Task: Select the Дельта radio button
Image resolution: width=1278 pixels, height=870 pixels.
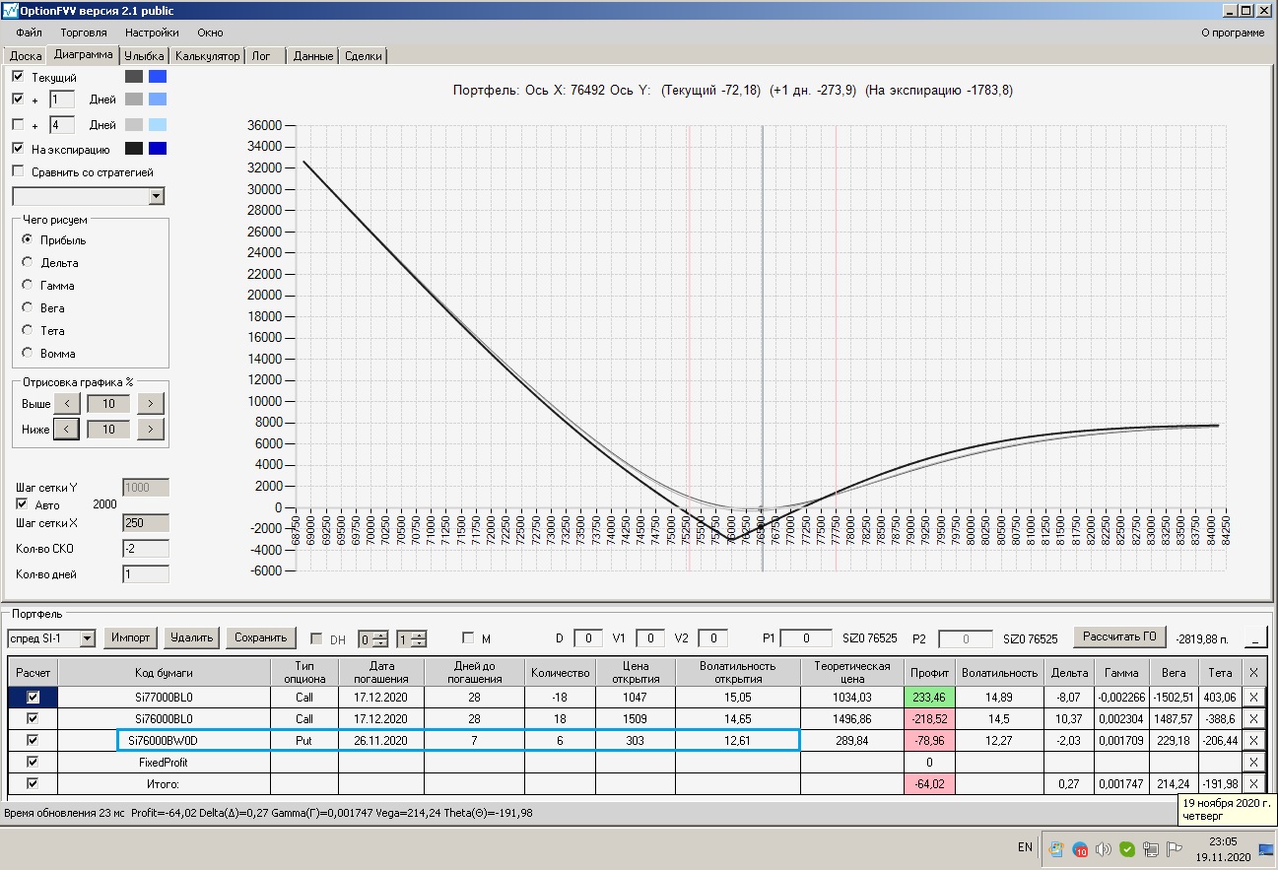Action: click(x=28, y=263)
